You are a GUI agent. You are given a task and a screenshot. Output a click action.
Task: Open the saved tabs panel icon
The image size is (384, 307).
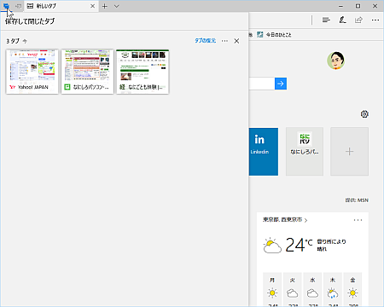click(x=6, y=6)
